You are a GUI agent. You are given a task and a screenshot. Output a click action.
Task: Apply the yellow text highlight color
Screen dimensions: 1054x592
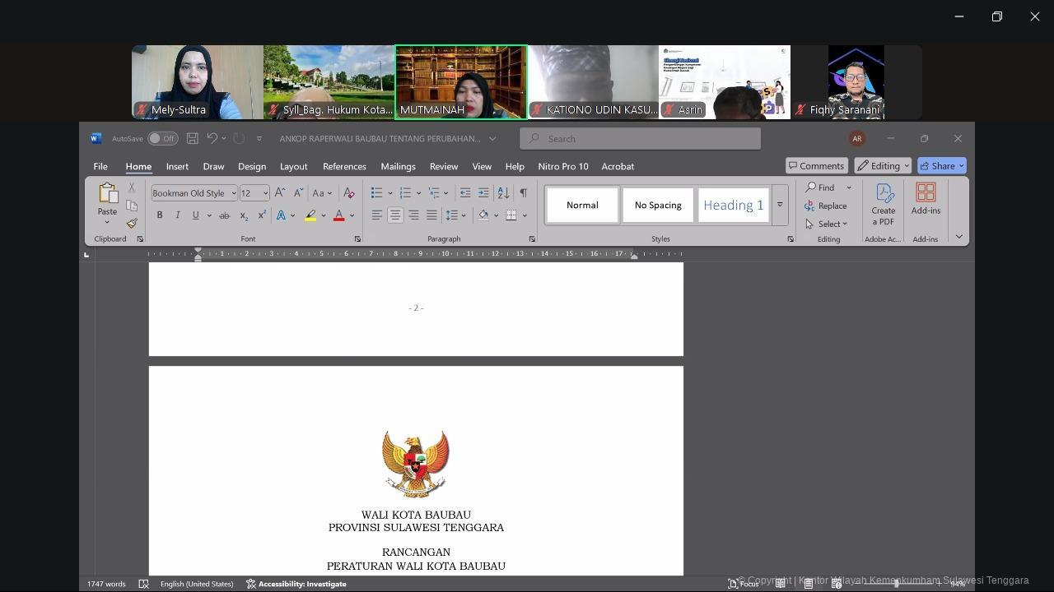(x=310, y=215)
